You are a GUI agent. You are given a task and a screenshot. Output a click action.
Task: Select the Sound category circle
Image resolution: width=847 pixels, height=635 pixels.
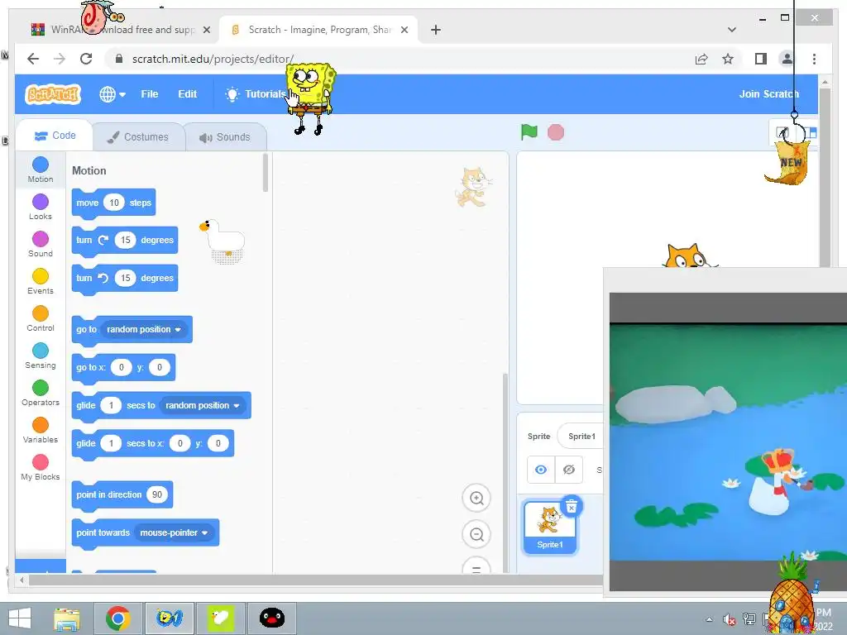[41, 239]
